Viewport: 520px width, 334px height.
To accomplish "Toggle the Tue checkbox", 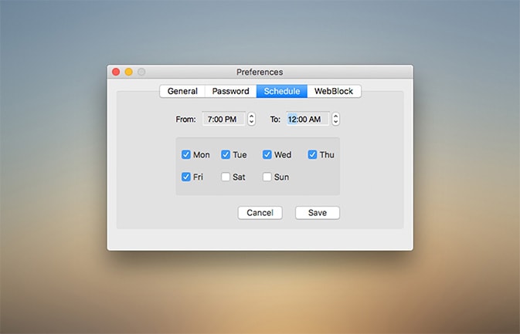I will pyautogui.click(x=226, y=154).
